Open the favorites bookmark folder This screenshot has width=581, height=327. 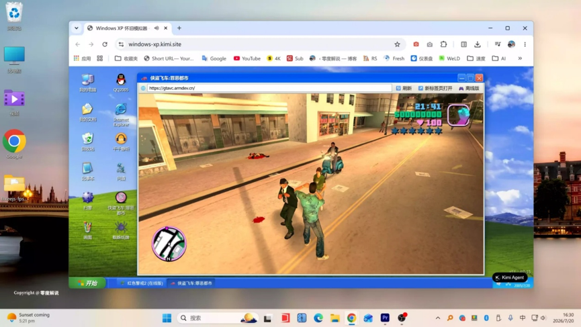(x=126, y=58)
